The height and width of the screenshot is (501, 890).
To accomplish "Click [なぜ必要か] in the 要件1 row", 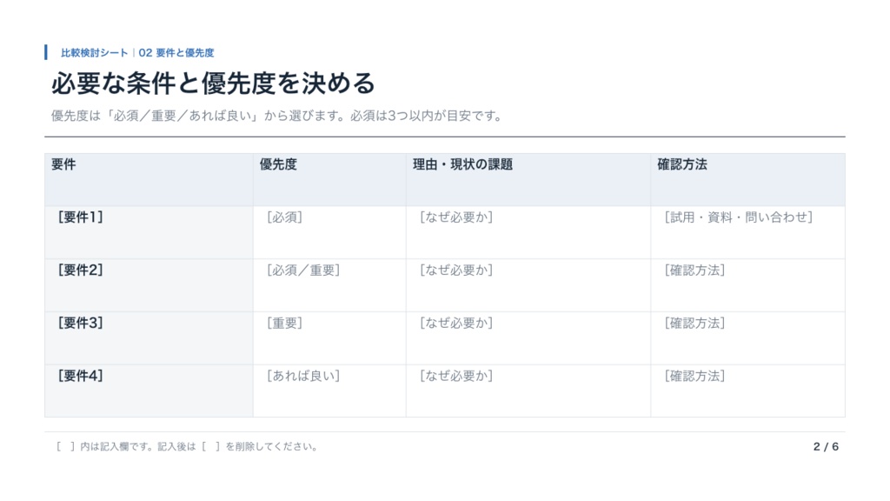I will [456, 217].
